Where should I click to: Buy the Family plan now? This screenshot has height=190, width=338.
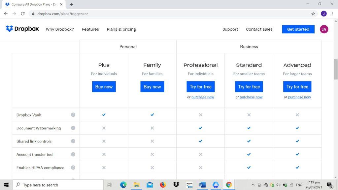(x=152, y=87)
